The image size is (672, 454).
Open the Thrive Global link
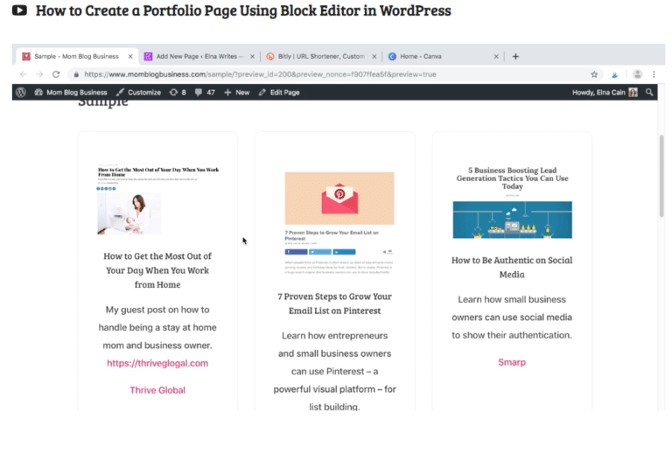157,390
